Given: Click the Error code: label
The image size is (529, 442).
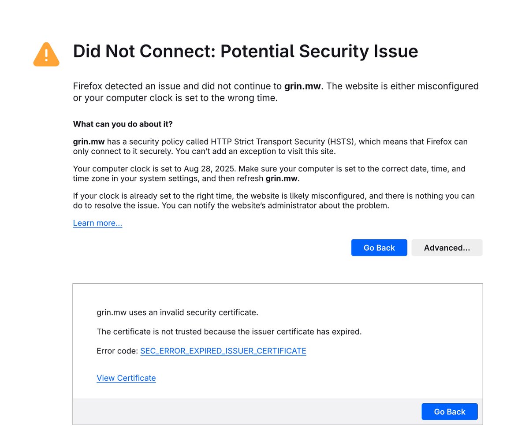Looking at the screenshot, I should point(117,351).
